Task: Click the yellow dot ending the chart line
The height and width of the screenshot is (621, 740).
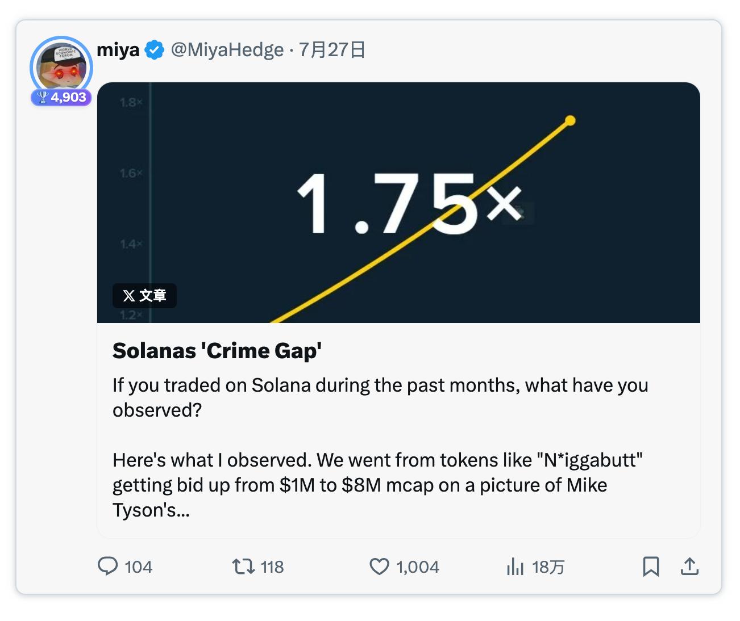Action: tap(571, 120)
